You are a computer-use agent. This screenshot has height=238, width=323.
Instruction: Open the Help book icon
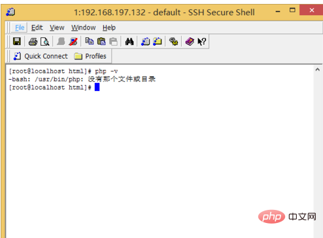[x=190, y=41]
